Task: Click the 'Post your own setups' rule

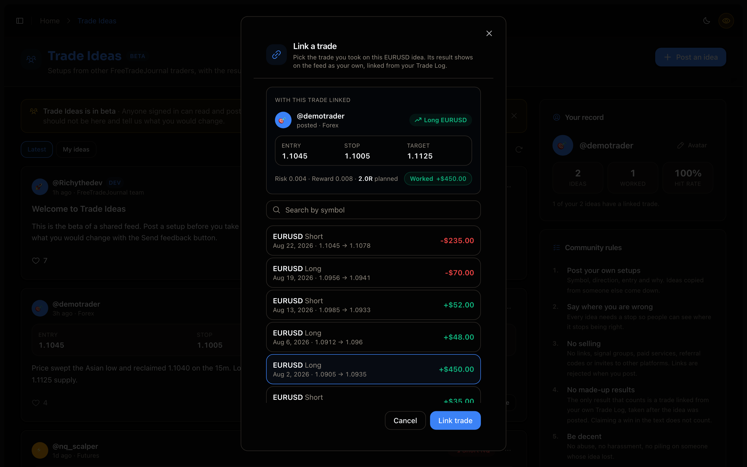Action: tap(604, 271)
